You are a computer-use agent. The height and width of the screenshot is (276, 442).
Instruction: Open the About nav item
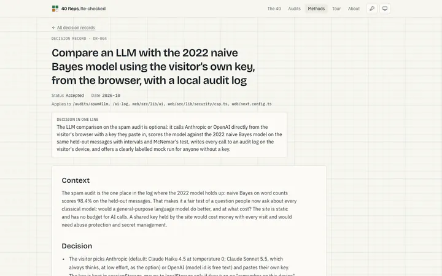click(x=354, y=9)
